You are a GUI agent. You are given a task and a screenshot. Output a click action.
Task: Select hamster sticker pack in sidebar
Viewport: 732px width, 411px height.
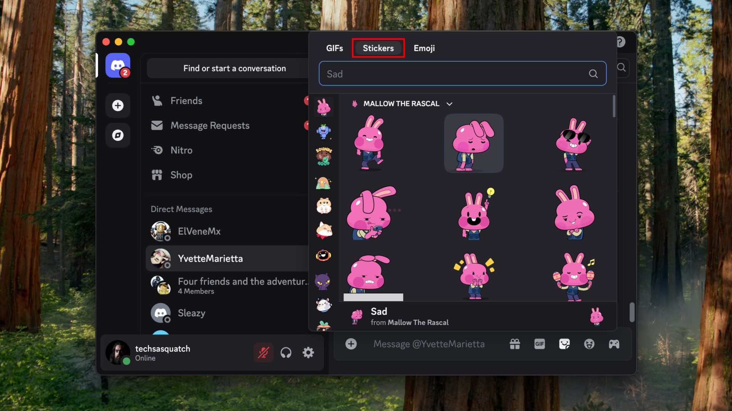(324, 206)
